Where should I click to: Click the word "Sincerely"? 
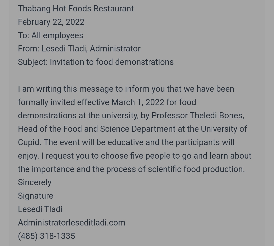click(35, 182)
